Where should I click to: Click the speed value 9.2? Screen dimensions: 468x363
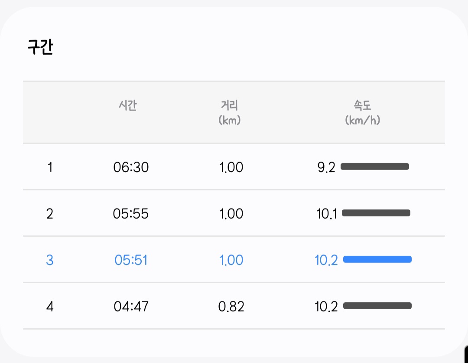click(x=326, y=167)
